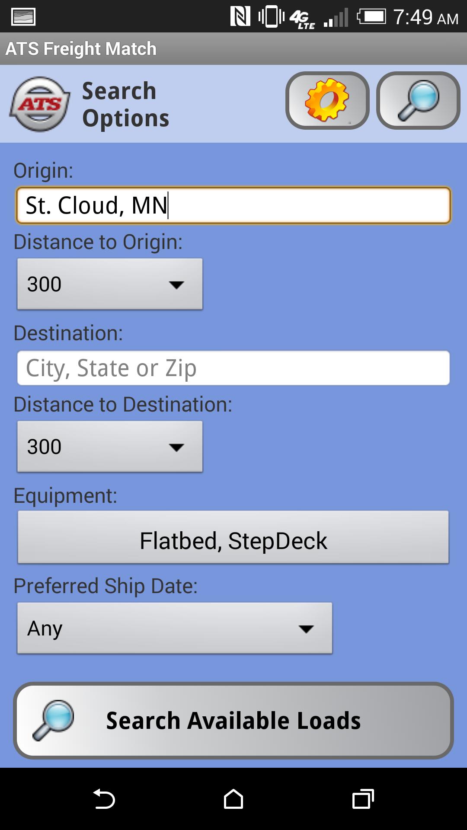Screen dimensions: 467x830
Task: Tap the magnifying glass search icon at top
Action: coord(418,100)
